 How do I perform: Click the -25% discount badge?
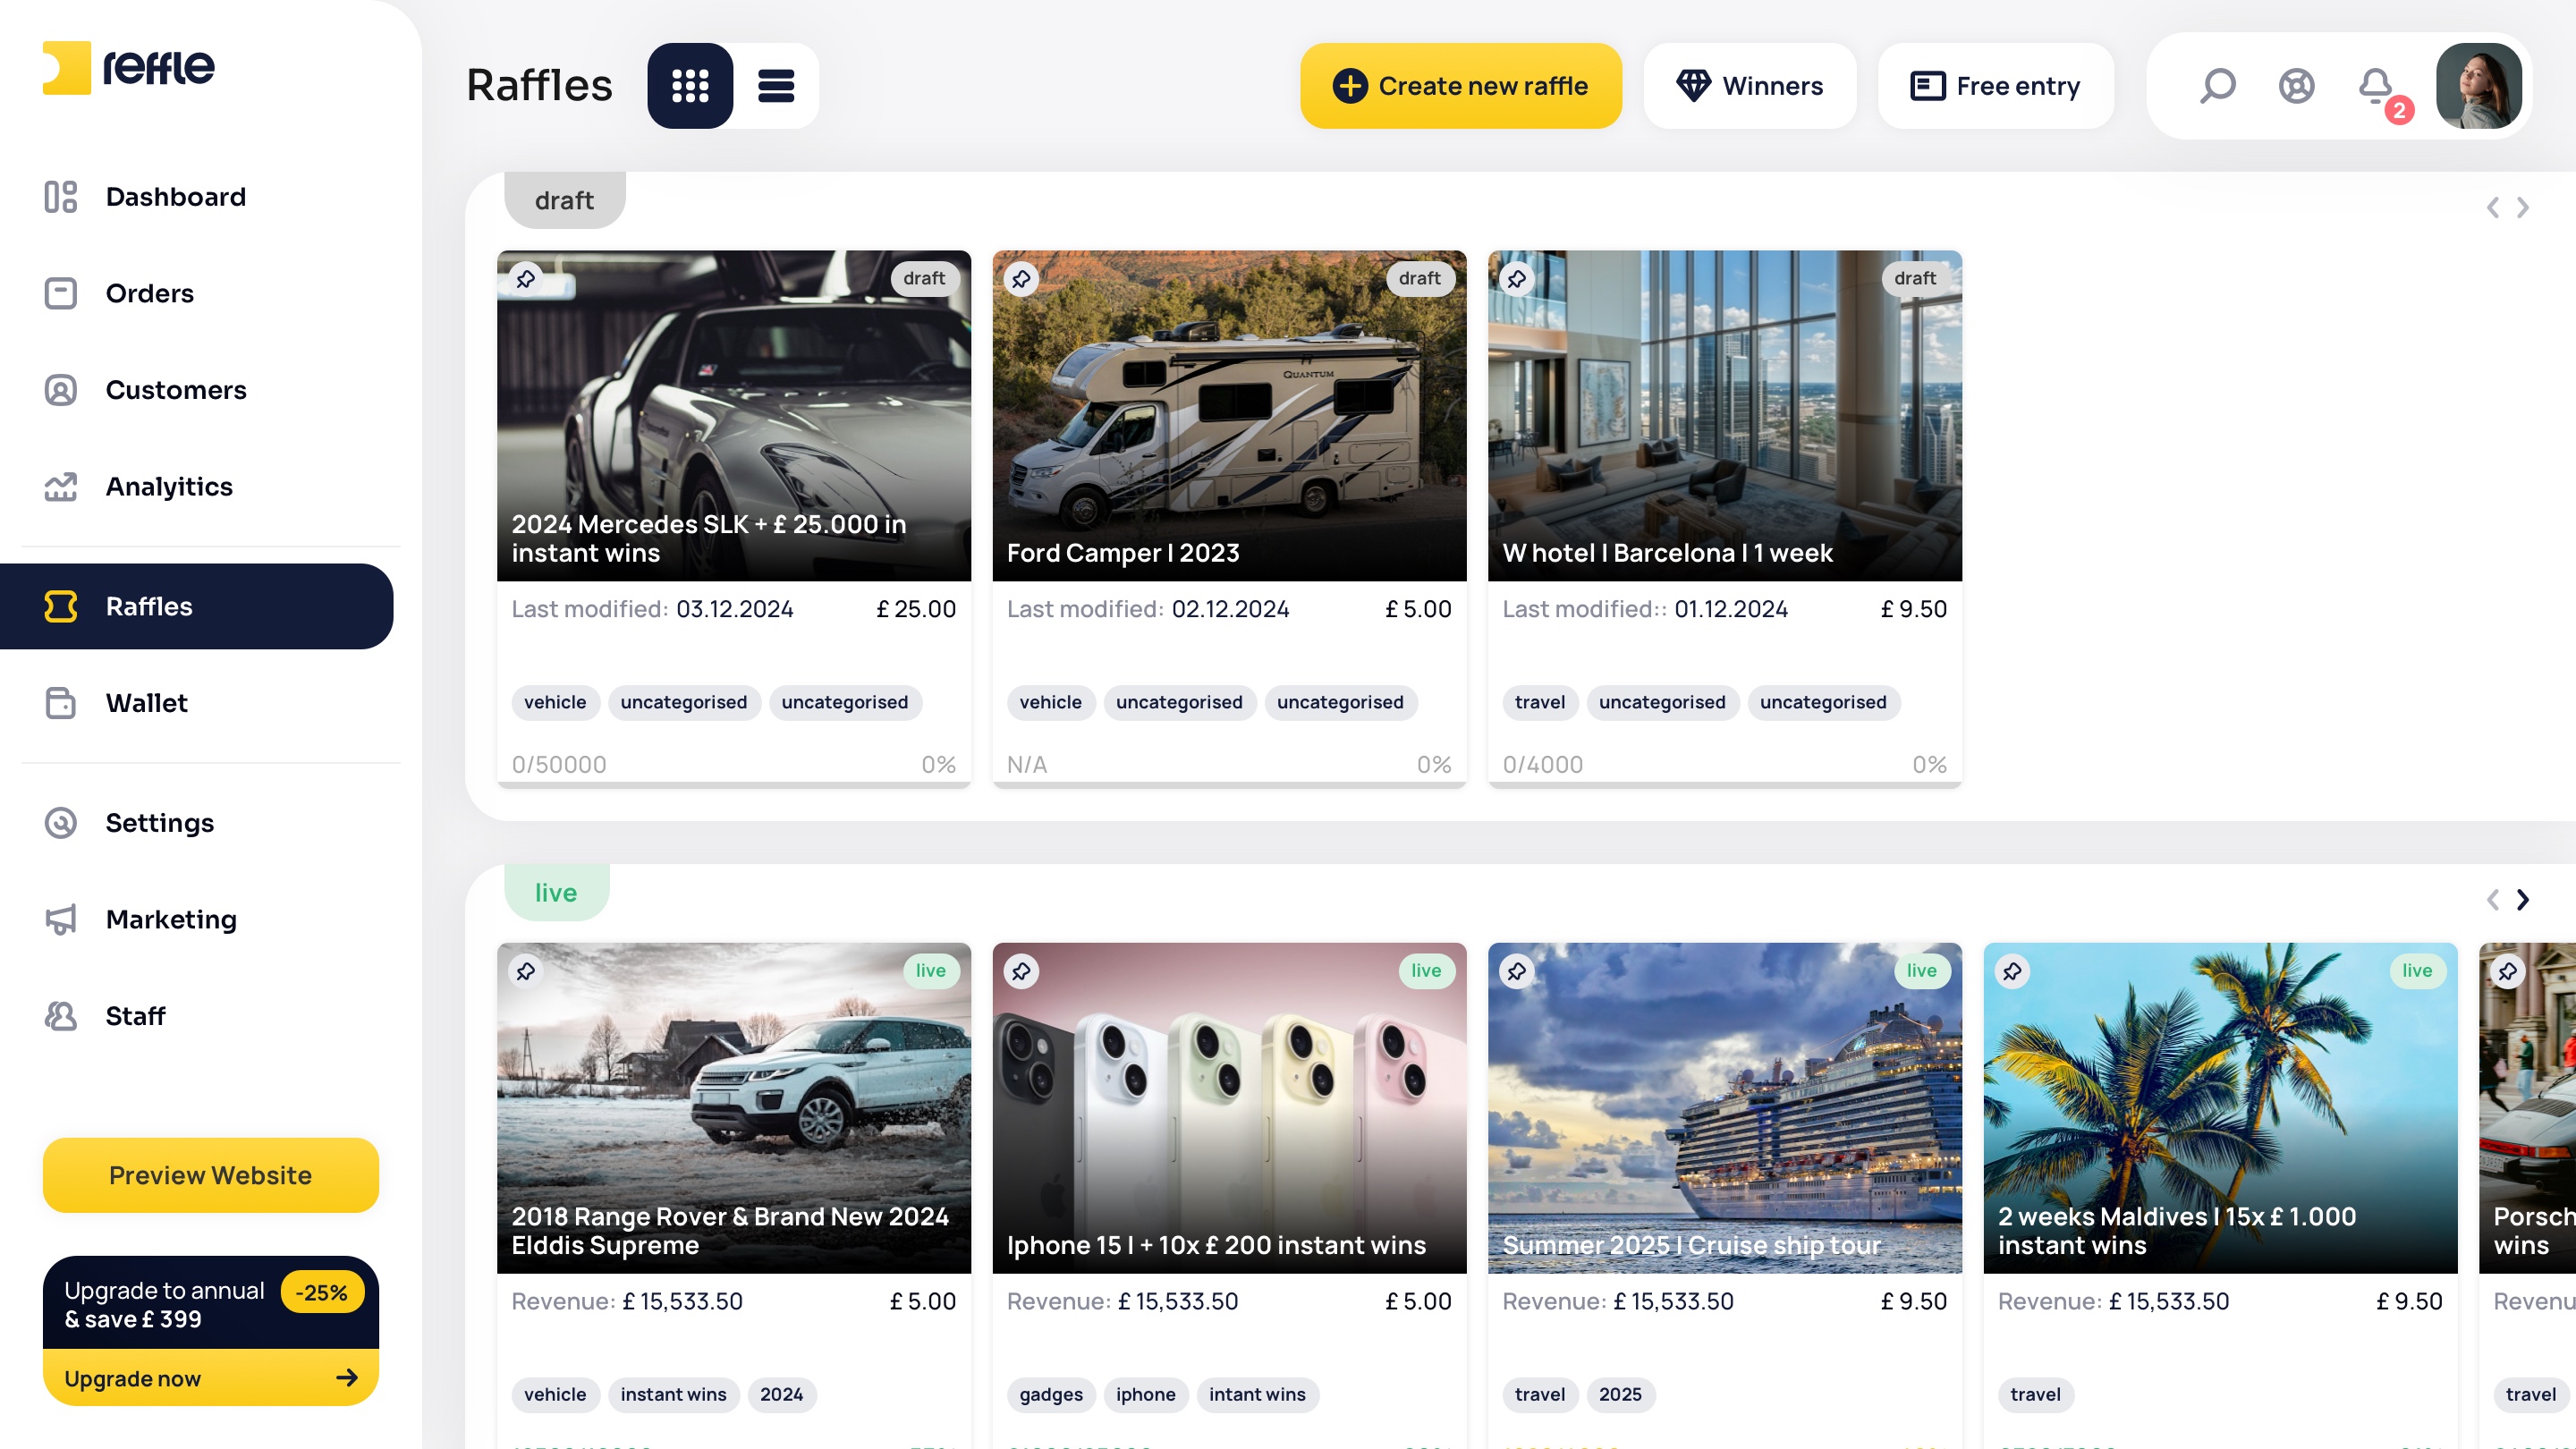point(322,1292)
